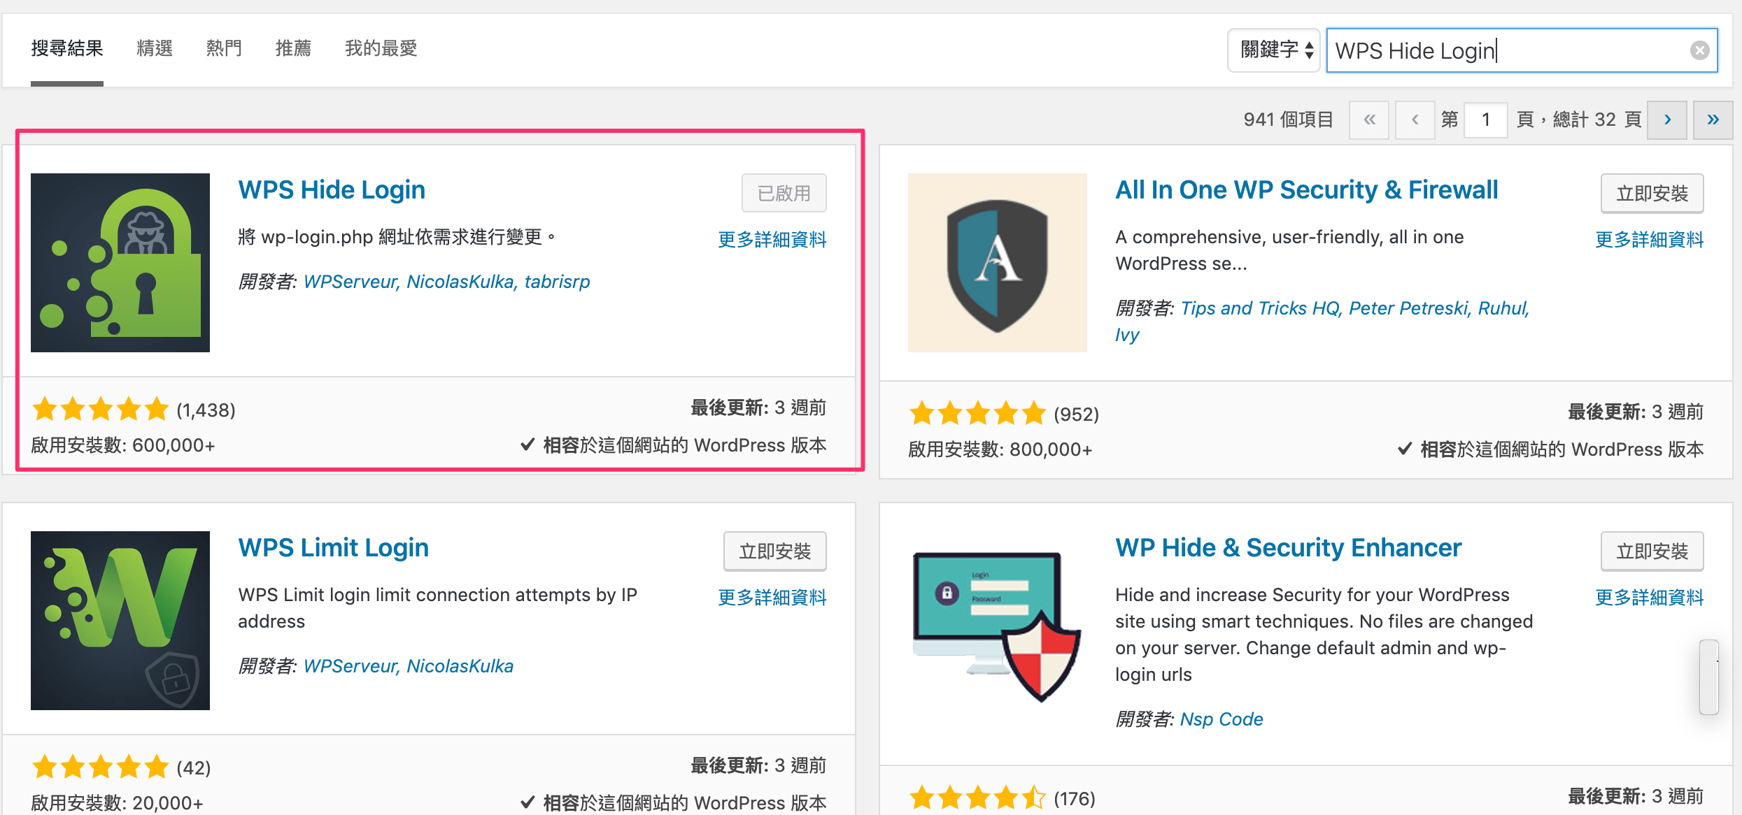View 更多詳細資料 for All In One WP Security

(x=1650, y=240)
